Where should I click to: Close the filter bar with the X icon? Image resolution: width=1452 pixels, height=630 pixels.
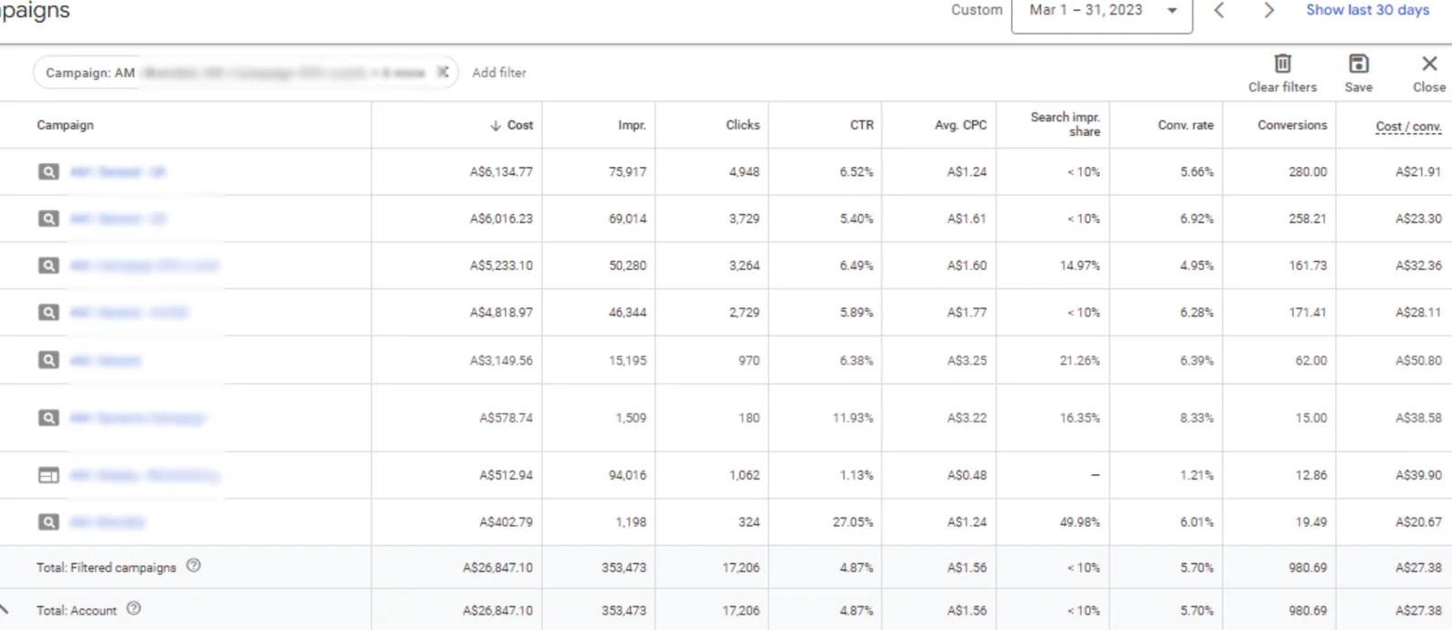tap(1429, 63)
